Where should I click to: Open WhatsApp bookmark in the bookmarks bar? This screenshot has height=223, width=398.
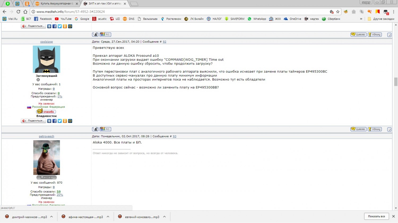[x=257, y=19]
